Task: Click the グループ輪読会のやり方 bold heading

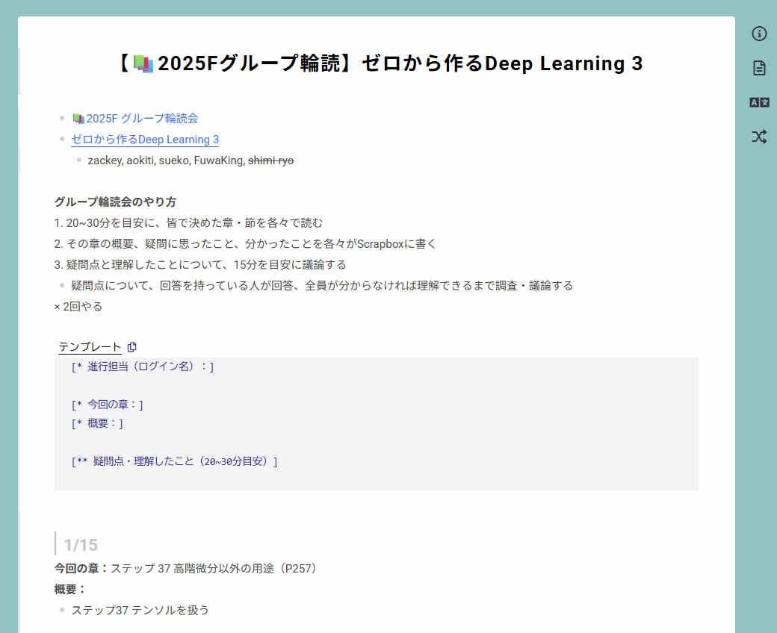Action: pos(115,202)
